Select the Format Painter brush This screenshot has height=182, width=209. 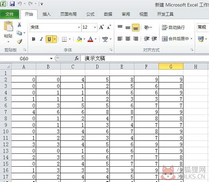20,41
